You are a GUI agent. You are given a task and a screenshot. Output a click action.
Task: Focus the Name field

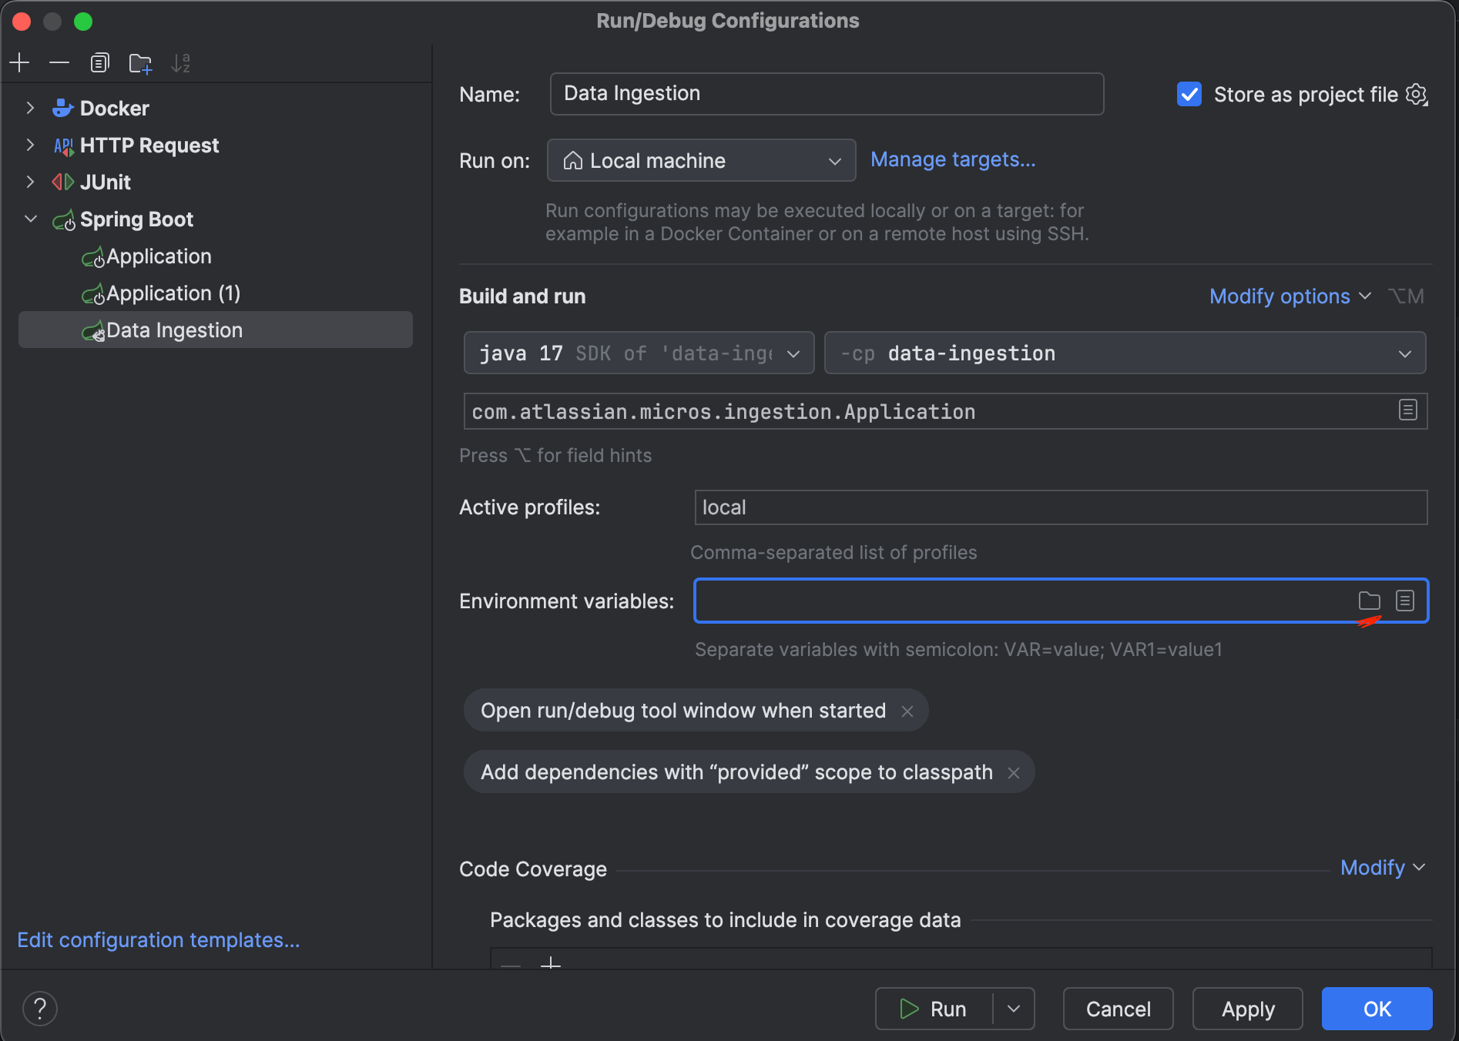827,94
